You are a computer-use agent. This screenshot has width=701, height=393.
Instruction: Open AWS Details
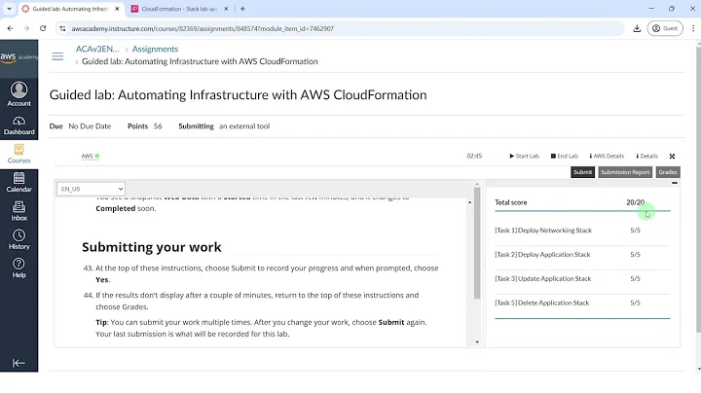click(607, 156)
